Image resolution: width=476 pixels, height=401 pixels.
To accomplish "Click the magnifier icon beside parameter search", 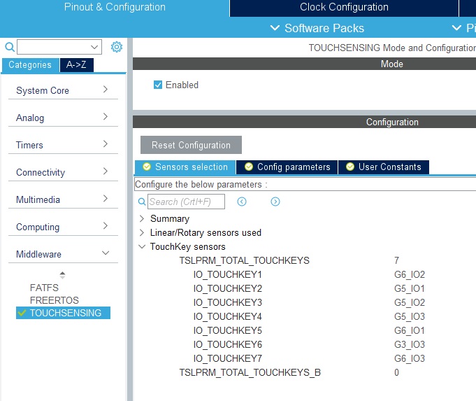I will click(142, 202).
